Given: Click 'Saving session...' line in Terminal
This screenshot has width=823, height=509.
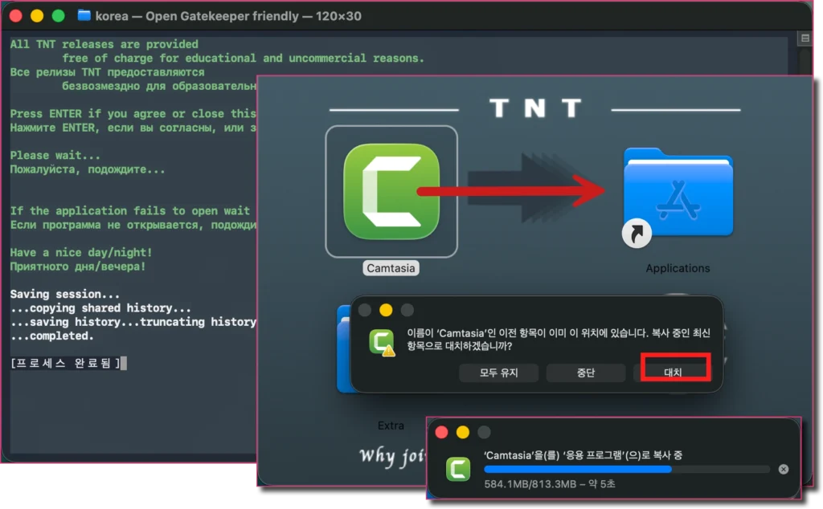Looking at the screenshot, I should point(64,294).
